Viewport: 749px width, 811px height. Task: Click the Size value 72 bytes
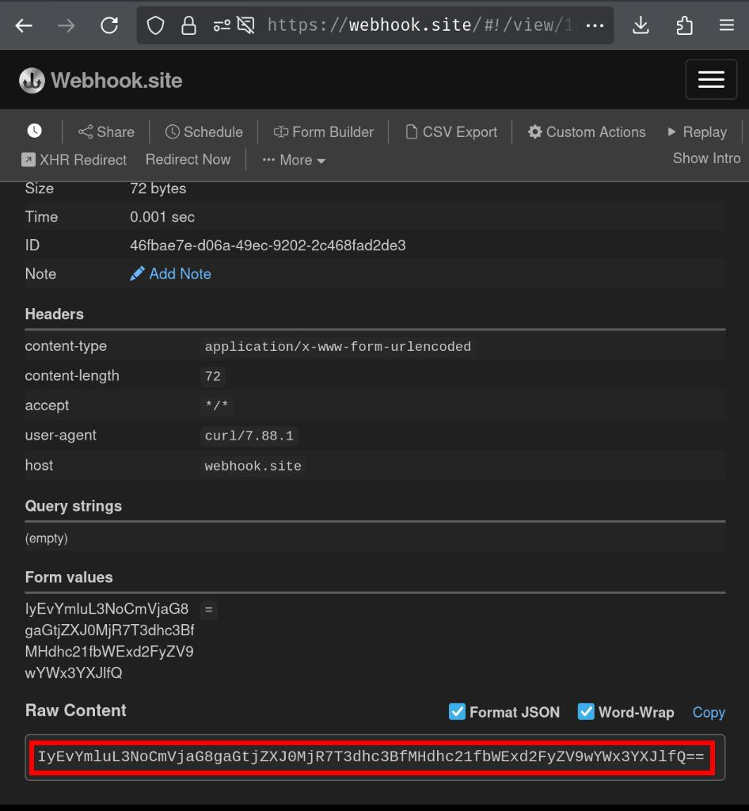pos(158,188)
